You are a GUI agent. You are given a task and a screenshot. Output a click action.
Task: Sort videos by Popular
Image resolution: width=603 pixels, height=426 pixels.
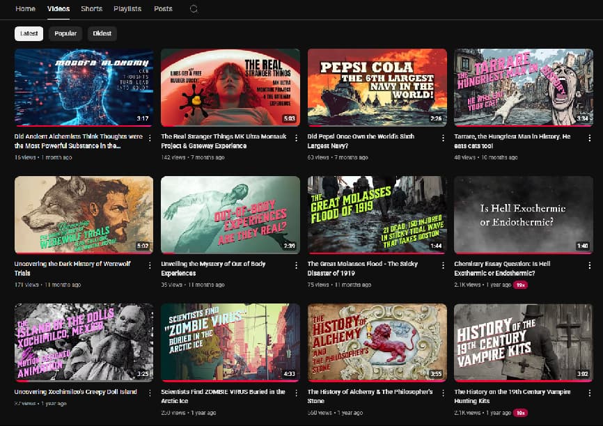[x=65, y=33]
